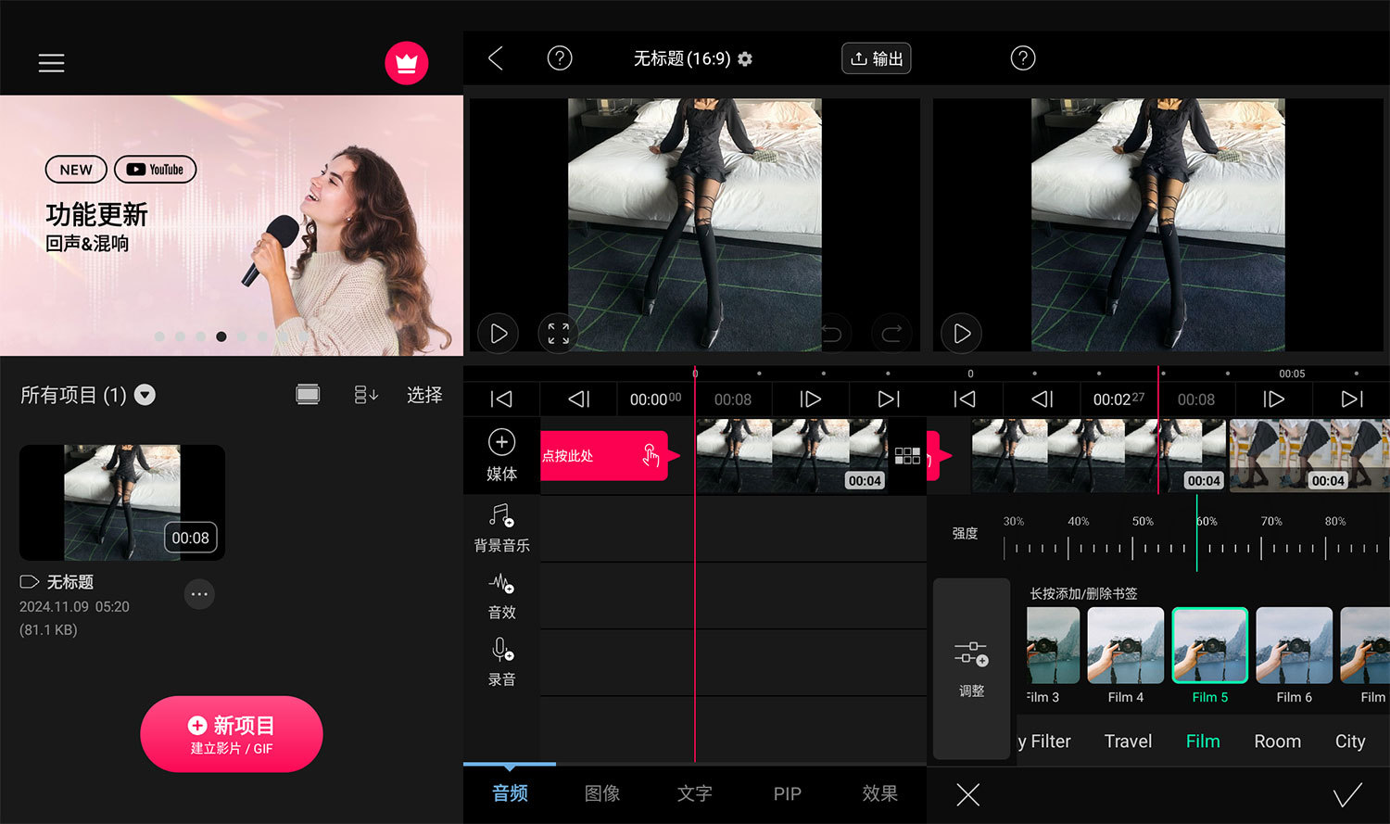Tap the undo icon in the preview area
Image resolution: width=1390 pixels, height=824 pixels.
point(833,333)
